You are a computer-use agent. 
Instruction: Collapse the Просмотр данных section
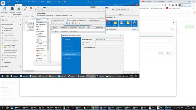(21, 25)
